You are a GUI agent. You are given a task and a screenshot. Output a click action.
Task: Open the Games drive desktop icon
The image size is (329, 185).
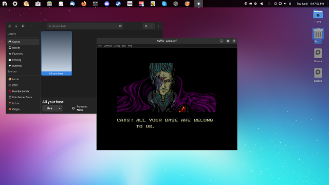(x=318, y=55)
